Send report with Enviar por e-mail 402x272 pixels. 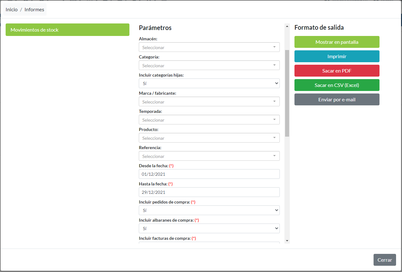[337, 99]
